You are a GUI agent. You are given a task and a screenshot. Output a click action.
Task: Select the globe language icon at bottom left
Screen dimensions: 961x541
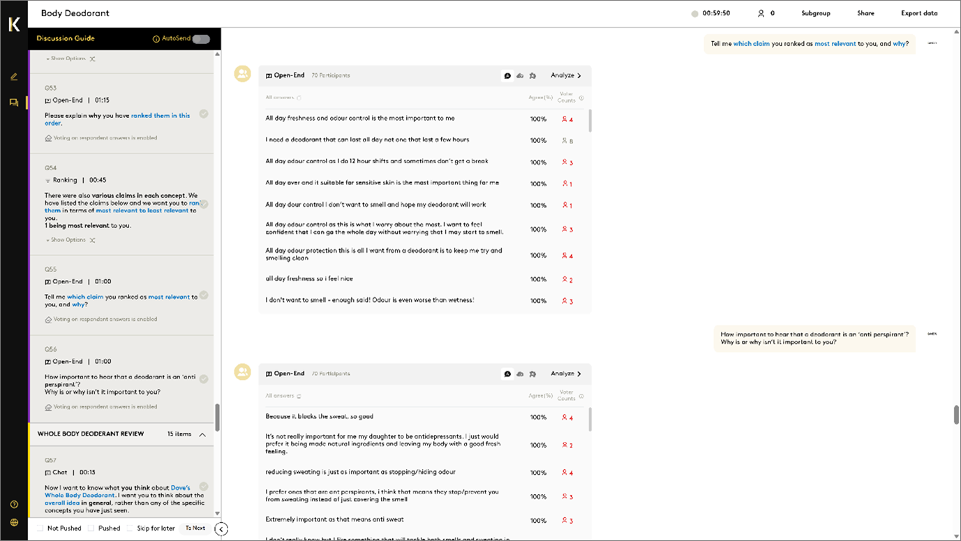pyautogui.click(x=14, y=522)
